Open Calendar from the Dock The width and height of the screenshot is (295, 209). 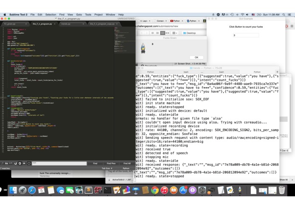(42, 190)
